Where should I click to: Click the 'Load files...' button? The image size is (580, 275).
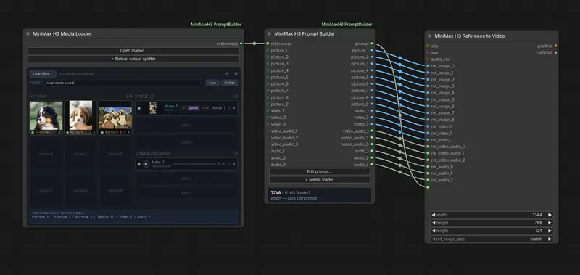tap(43, 74)
